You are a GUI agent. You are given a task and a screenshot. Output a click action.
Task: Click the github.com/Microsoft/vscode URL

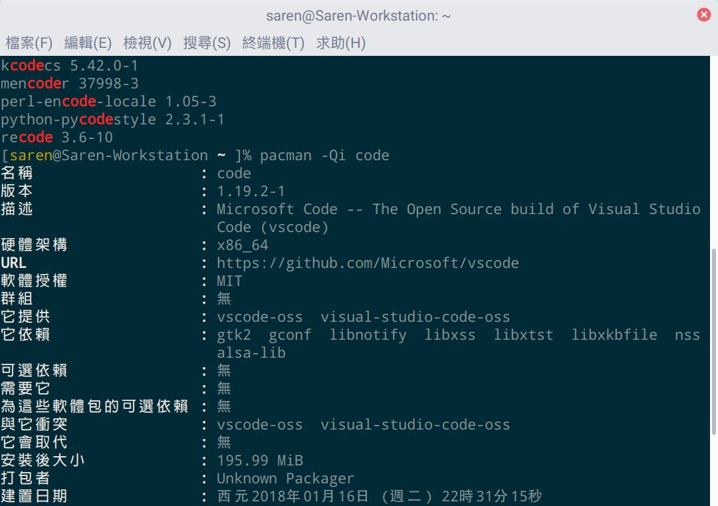368,263
